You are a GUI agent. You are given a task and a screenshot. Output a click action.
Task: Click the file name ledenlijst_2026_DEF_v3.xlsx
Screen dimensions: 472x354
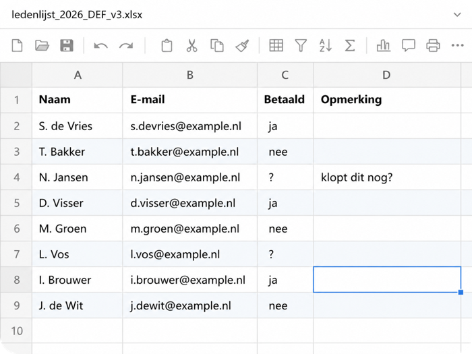[77, 15]
